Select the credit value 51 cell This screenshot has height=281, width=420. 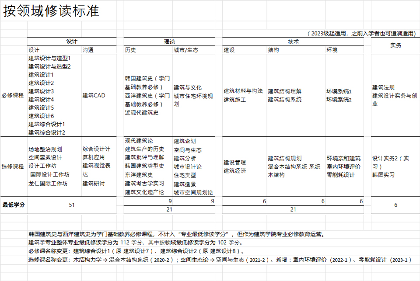click(x=72, y=204)
